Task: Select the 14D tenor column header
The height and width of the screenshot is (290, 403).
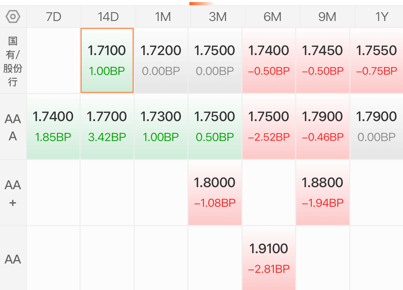Action: (108, 17)
